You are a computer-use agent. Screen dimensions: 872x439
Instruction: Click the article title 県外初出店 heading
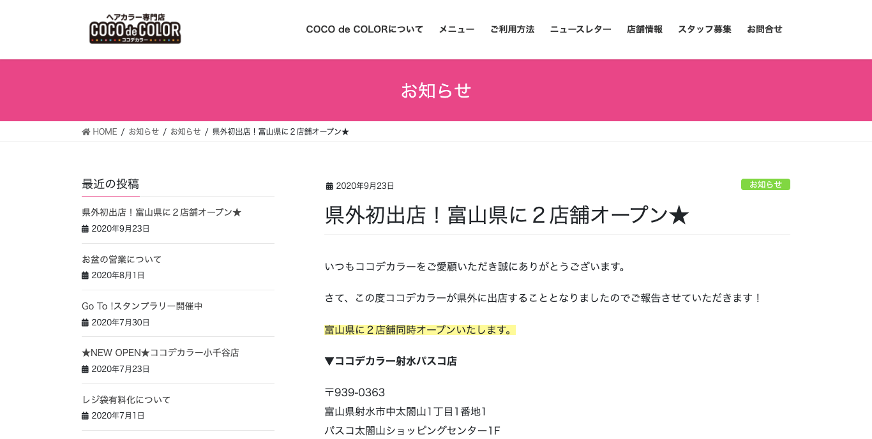(507, 216)
